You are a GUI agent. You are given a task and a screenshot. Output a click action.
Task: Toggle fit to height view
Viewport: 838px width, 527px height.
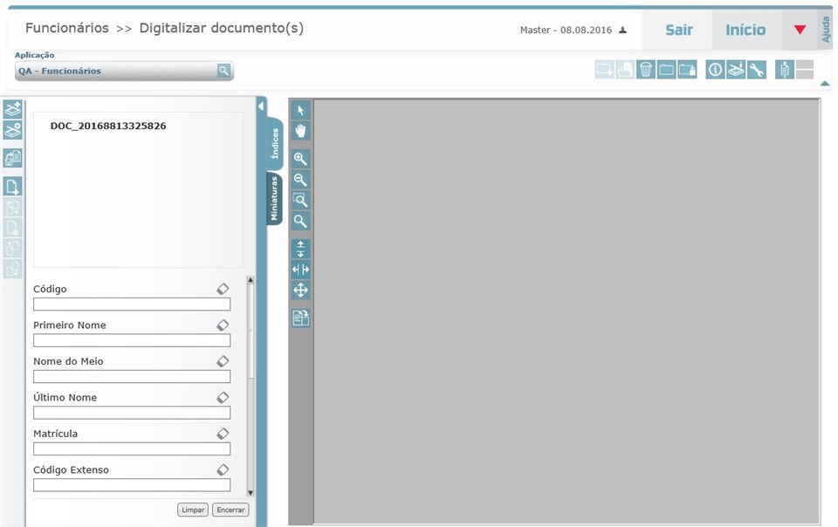coord(300,249)
